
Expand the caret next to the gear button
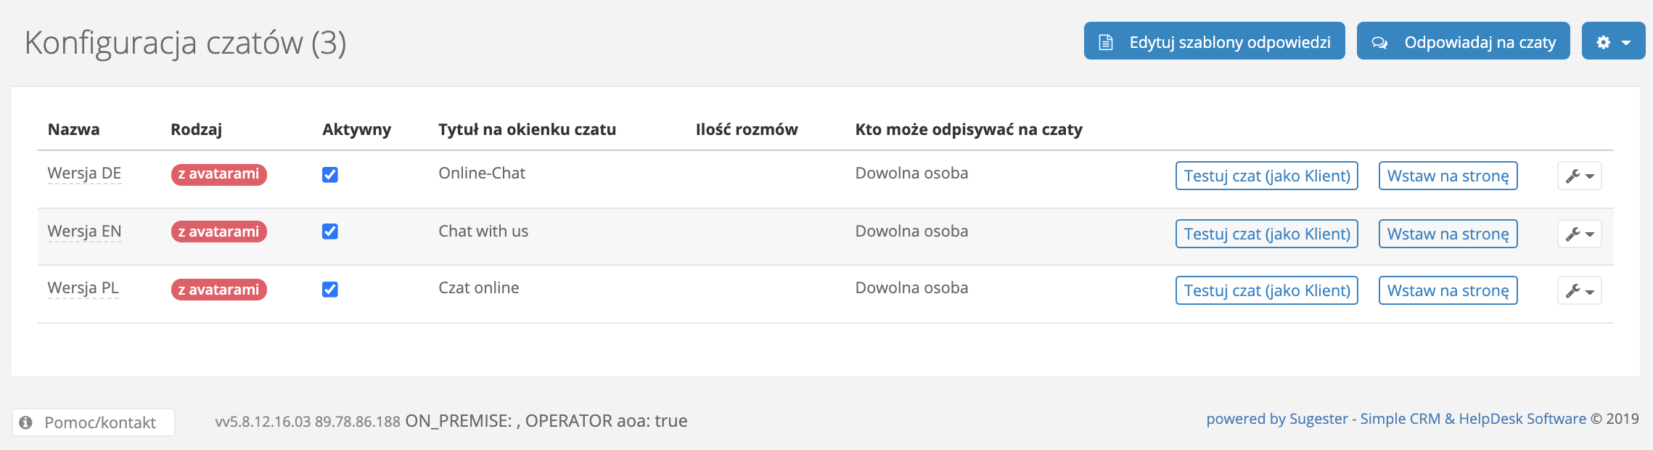coord(1626,43)
